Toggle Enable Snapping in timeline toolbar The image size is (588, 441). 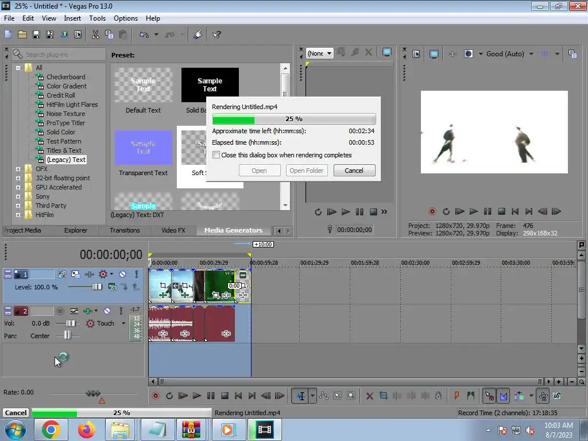click(489, 396)
